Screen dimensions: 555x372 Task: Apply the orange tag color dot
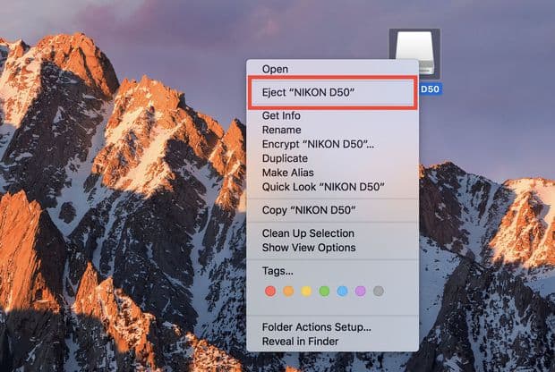point(289,292)
